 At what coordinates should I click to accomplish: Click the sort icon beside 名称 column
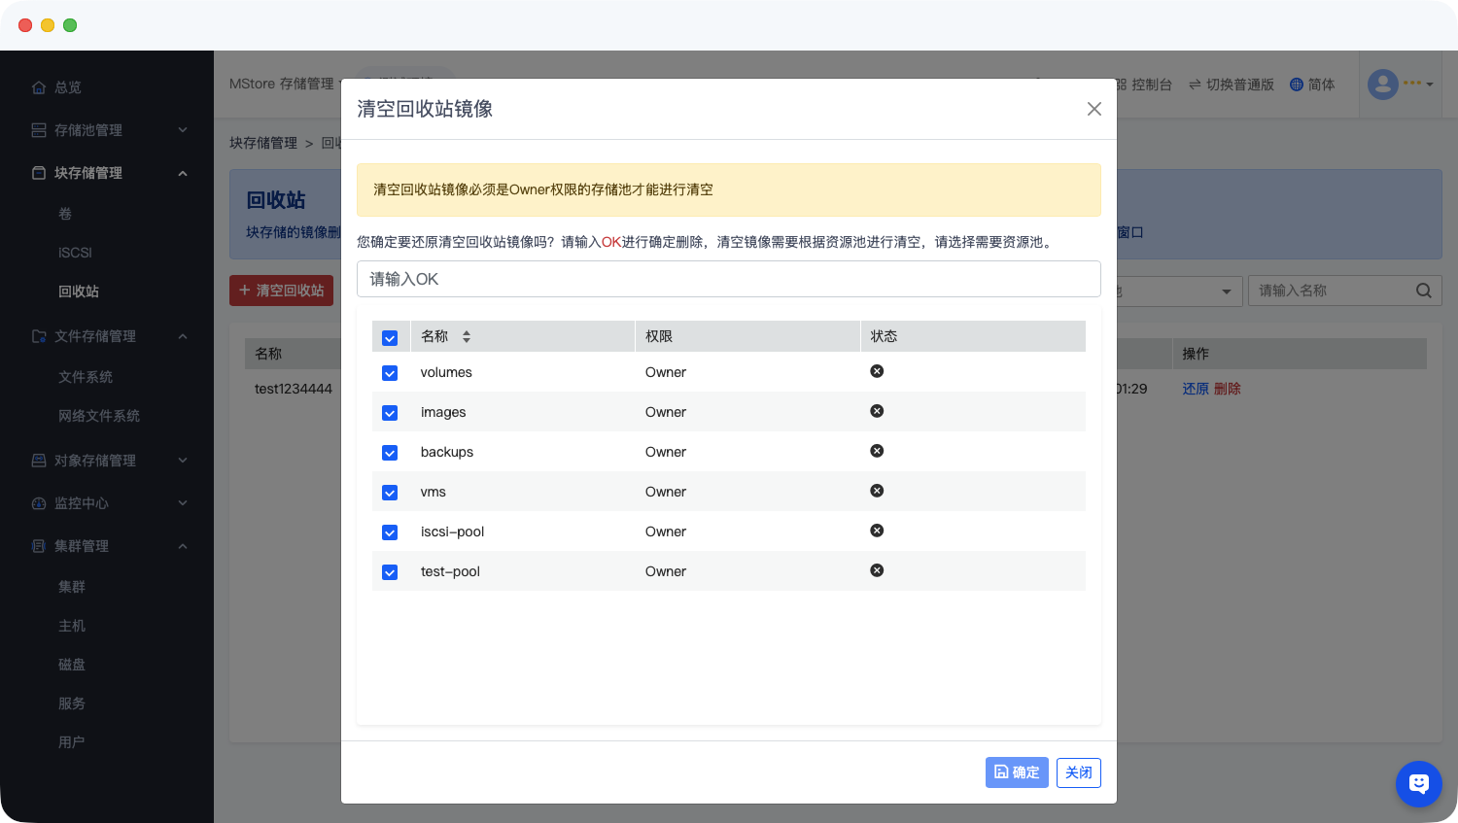pyautogui.click(x=467, y=336)
